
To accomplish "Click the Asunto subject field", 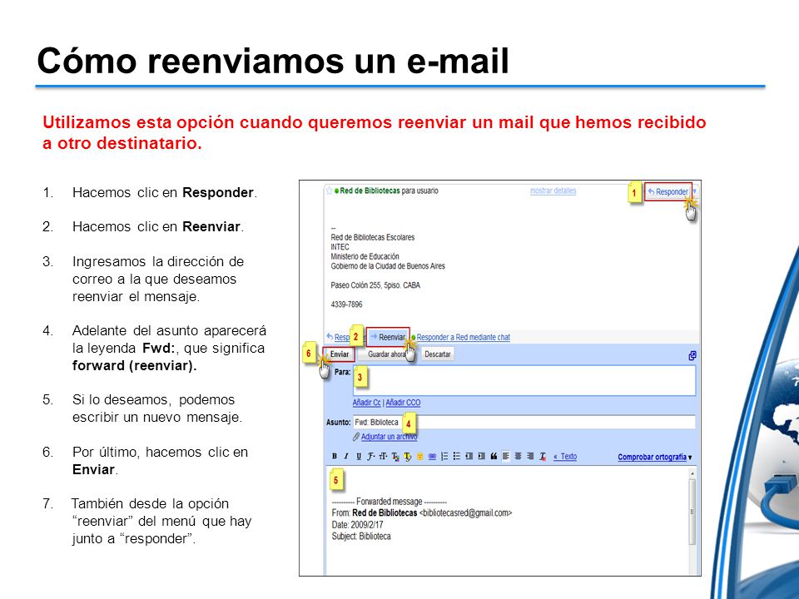I will pos(524,423).
